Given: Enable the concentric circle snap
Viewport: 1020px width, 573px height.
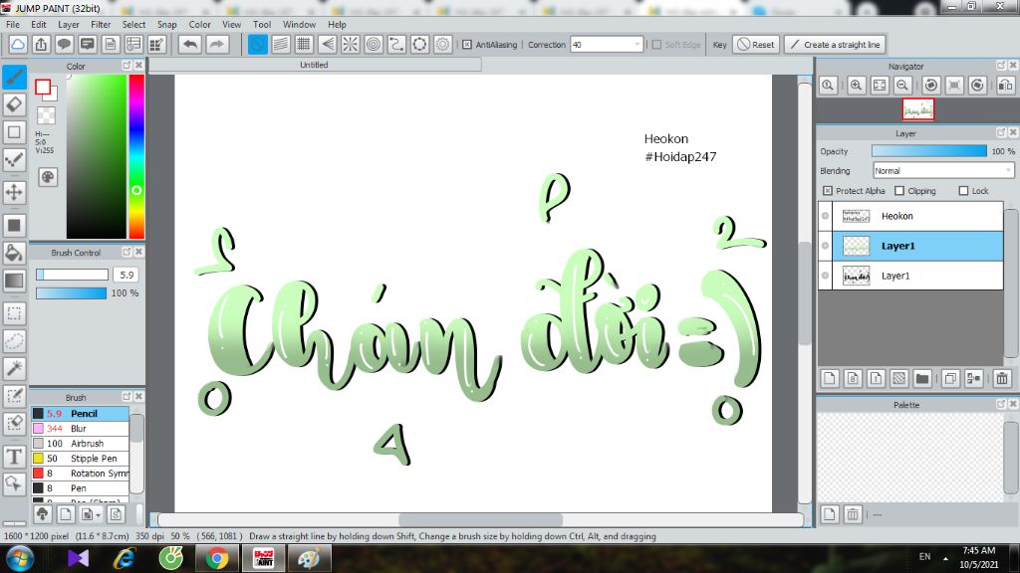Looking at the screenshot, I should tap(374, 44).
